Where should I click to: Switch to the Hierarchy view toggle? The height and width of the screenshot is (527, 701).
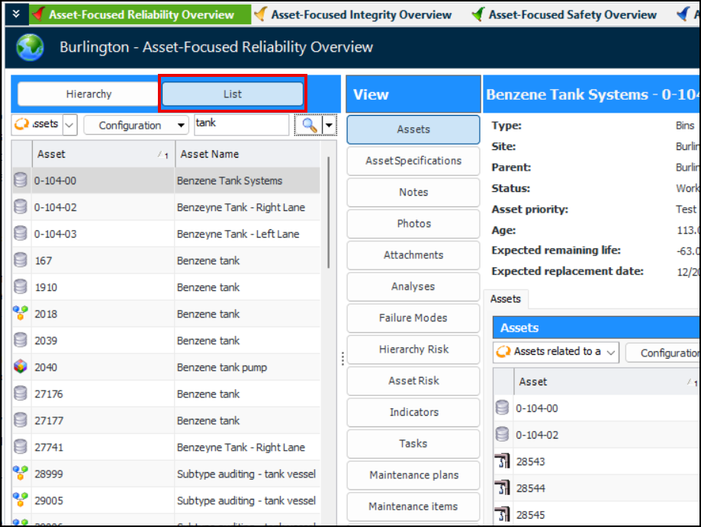(x=88, y=94)
